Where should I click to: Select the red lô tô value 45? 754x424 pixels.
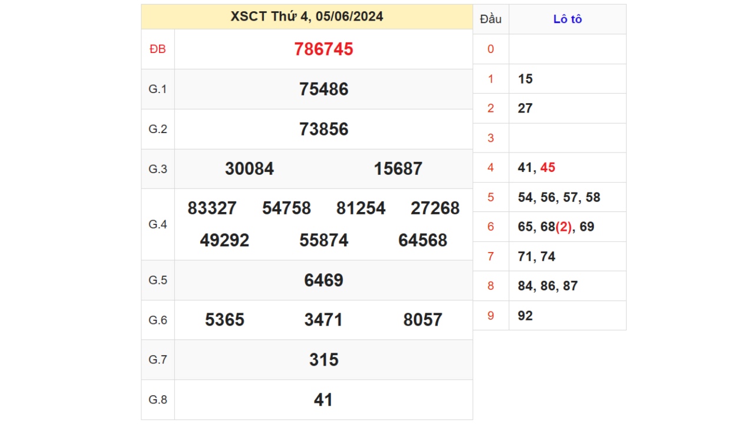(x=548, y=167)
